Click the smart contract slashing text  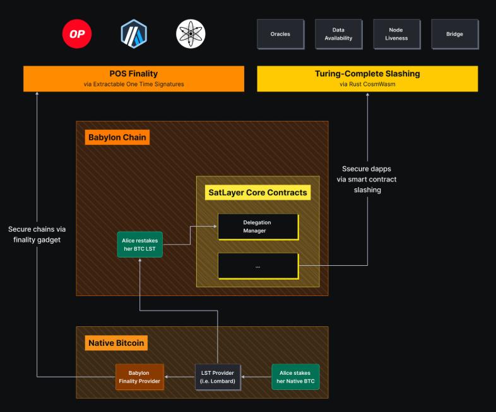click(367, 179)
